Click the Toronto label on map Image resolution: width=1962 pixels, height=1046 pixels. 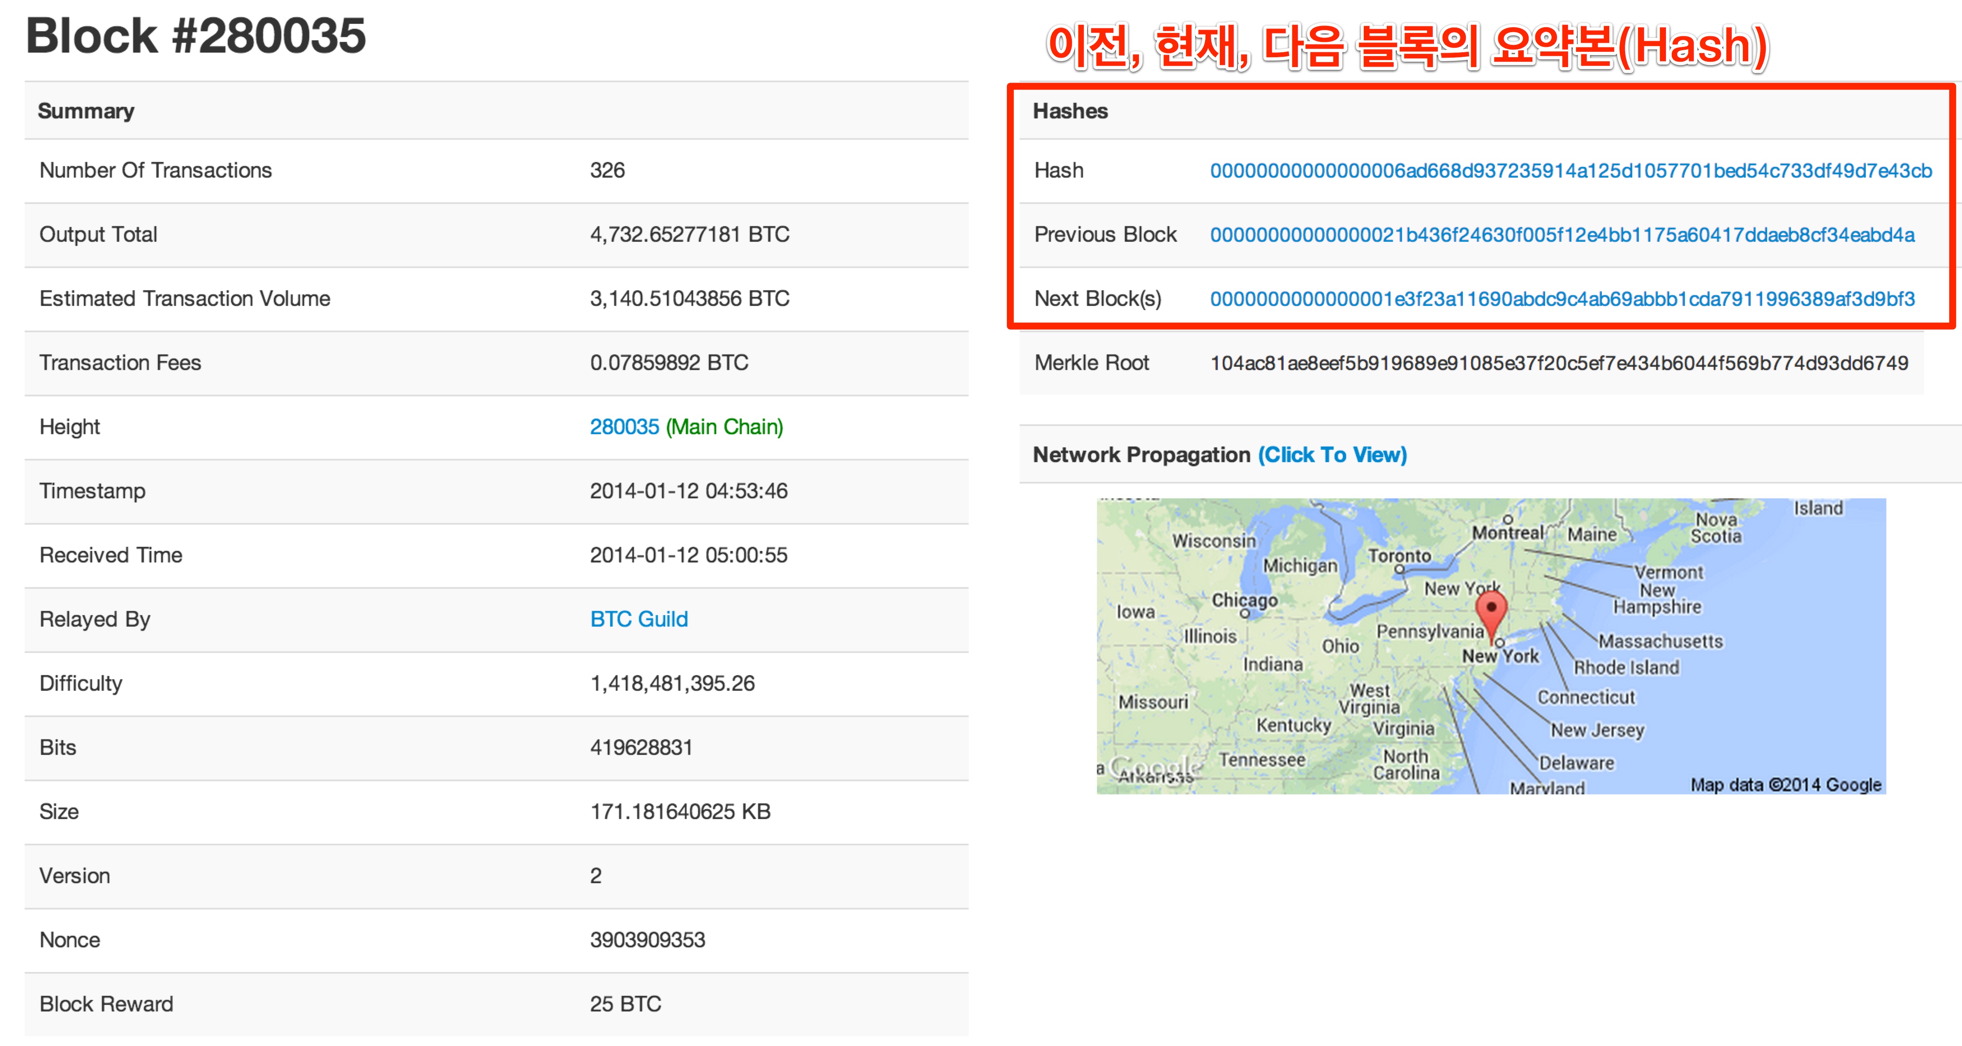tap(1399, 555)
